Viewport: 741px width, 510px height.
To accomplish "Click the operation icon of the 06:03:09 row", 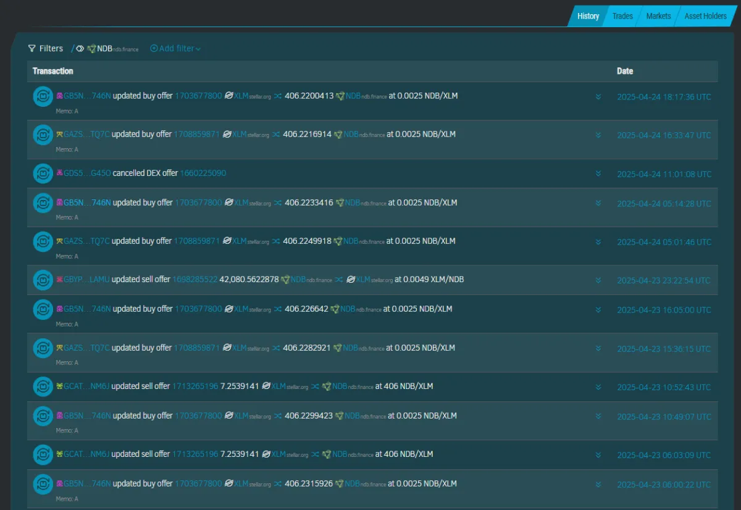I will pos(43,454).
